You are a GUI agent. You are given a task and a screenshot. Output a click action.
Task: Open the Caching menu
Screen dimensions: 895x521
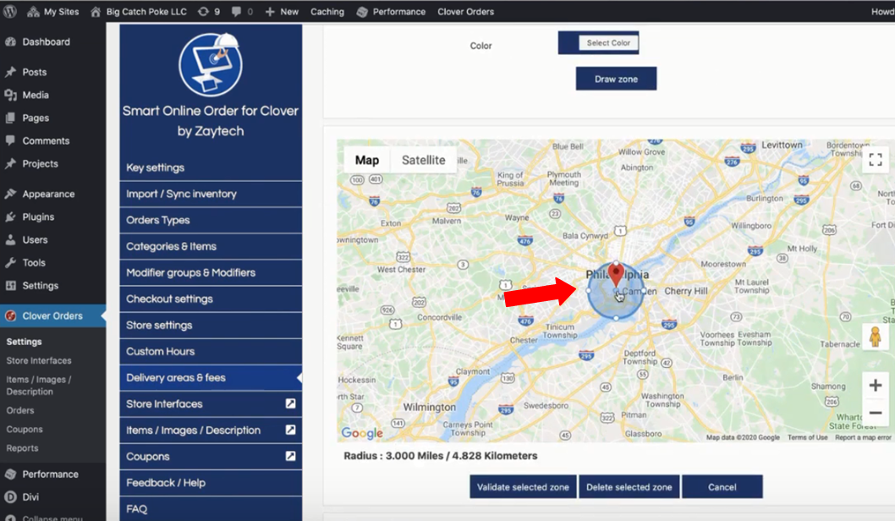[327, 11]
